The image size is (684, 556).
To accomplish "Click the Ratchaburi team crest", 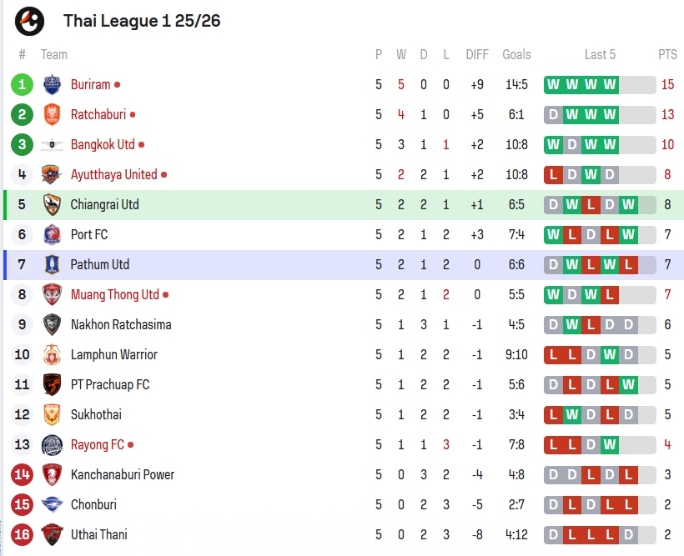I will pos(52,115).
